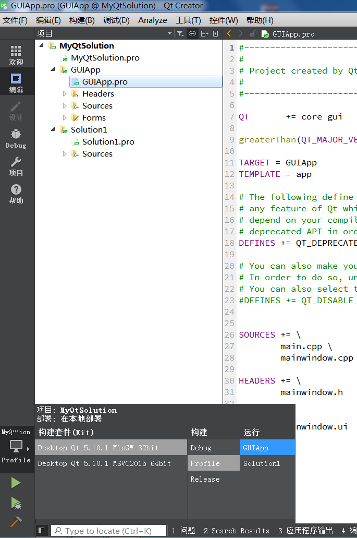Open the 文件(F) menu

(15, 20)
